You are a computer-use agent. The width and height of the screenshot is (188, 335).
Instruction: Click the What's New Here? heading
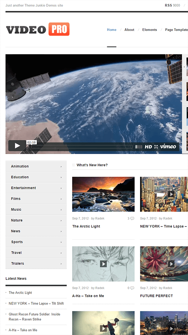(x=92, y=165)
